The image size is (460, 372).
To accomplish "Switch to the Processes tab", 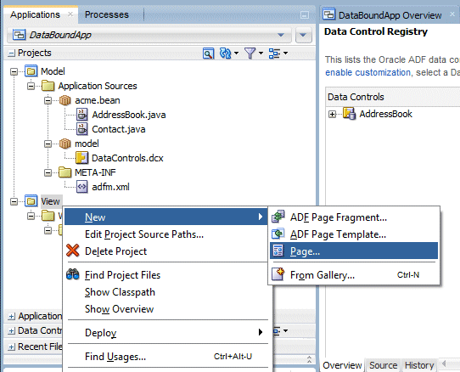I will coord(107,14).
